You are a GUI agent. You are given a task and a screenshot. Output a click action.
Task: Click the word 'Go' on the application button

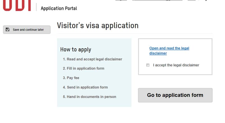point(151,95)
